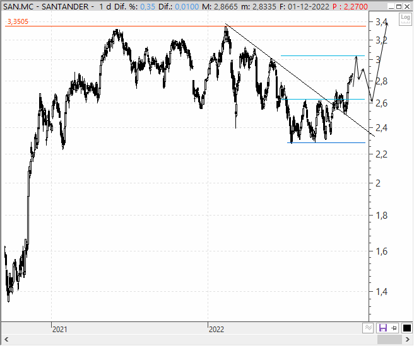The height and width of the screenshot is (346, 414).
Task: Click the save chart floppy disk icon
Action: pos(382,328)
